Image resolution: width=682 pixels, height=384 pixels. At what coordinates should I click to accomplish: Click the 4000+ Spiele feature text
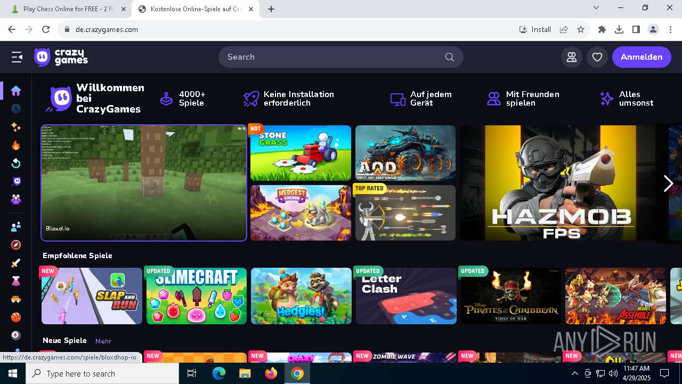[192, 99]
